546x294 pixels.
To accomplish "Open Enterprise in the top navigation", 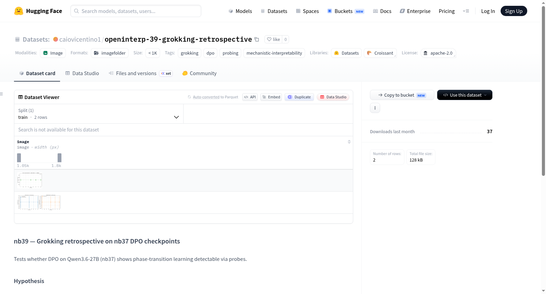I will [415, 11].
